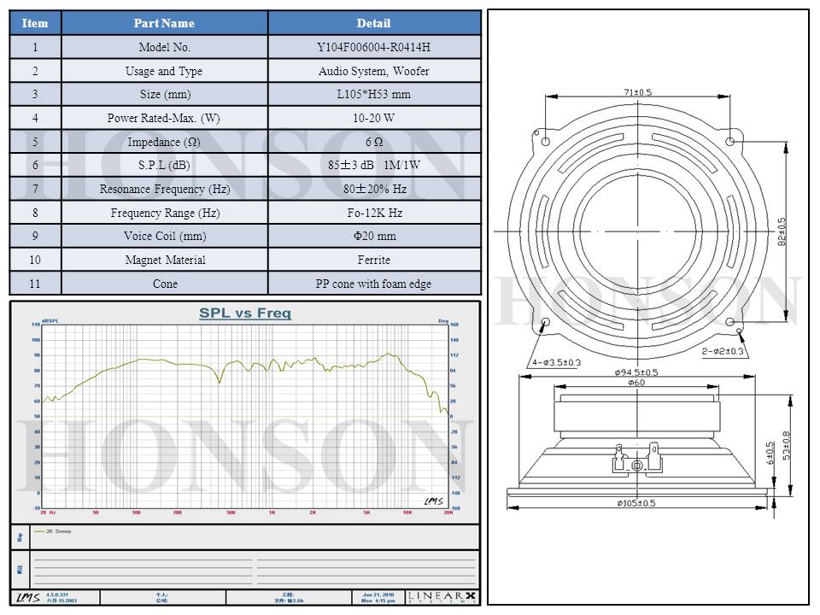This screenshot has height=615, width=820.
Task: Click the PP cone with foam edge cell
Action: click(x=373, y=284)
